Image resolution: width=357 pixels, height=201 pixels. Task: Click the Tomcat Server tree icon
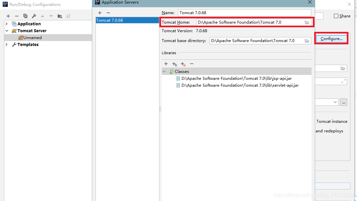click(14, 31)
